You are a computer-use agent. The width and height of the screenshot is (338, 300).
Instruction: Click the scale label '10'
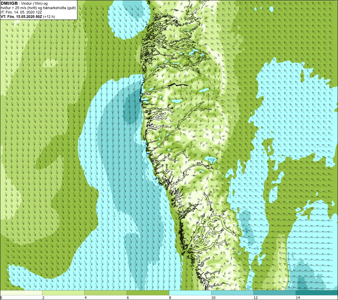pyautogui.click(x=213, y=298)
